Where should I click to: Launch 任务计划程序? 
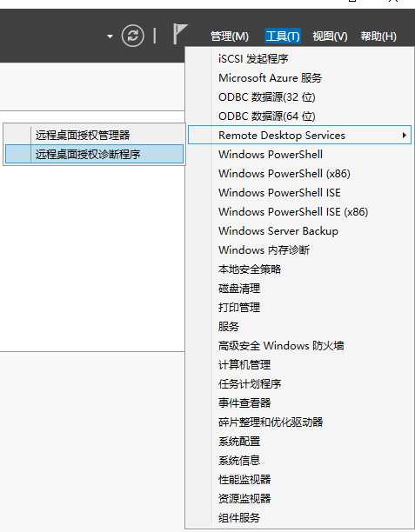(x=250, y=383)
